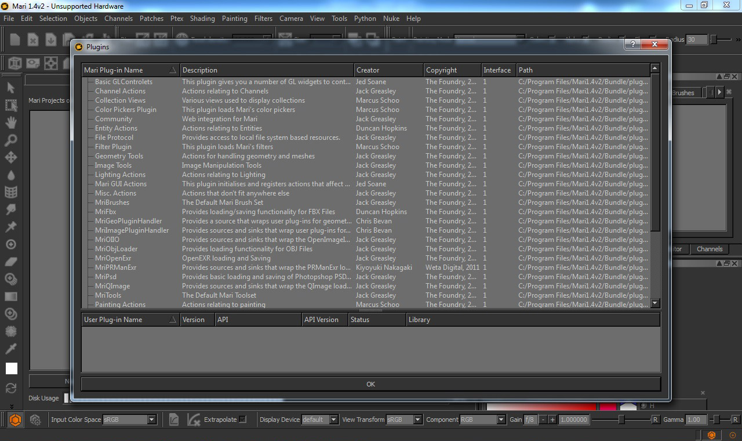Choose the droplet Blur tool

click(10, 175)
